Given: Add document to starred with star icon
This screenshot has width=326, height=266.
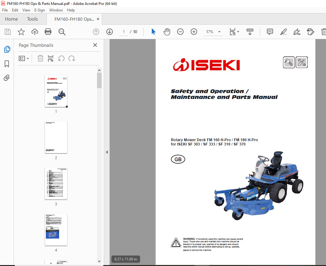Looking at the screenshot, I should pos(21,32).
